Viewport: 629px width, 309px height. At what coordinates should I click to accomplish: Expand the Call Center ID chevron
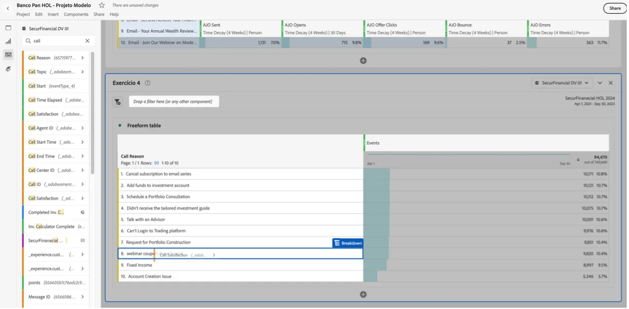pyautogui.click(x=82, y=170)
